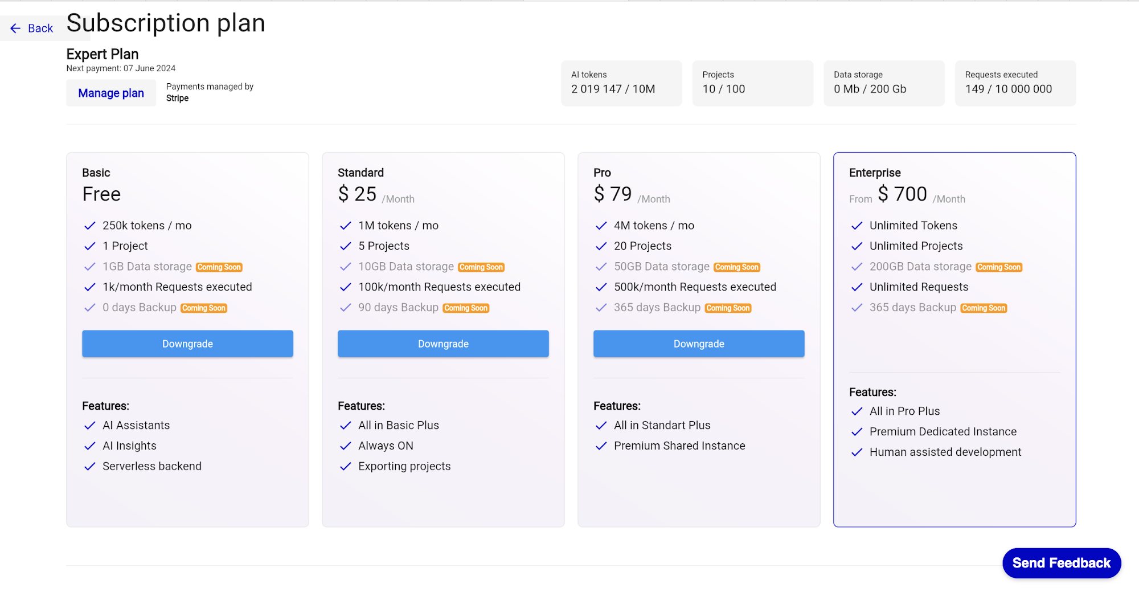The height and width of the screenshot is (596, 1139).
Task: Downgrade to the Pro $79 plan
Action: point(699,344)
